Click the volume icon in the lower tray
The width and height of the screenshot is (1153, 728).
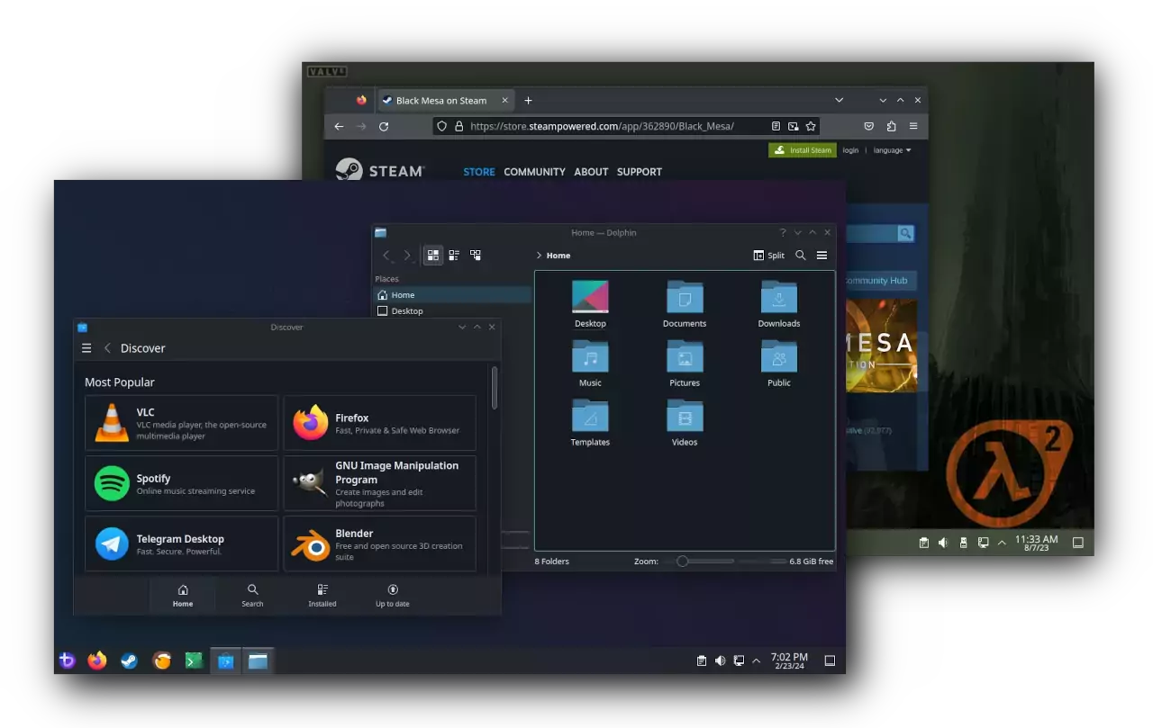click(720, 661)
